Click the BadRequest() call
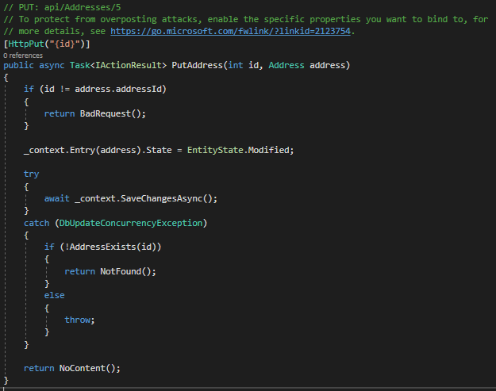The width and height of the screenshot is (496, 391). [111, 113]
